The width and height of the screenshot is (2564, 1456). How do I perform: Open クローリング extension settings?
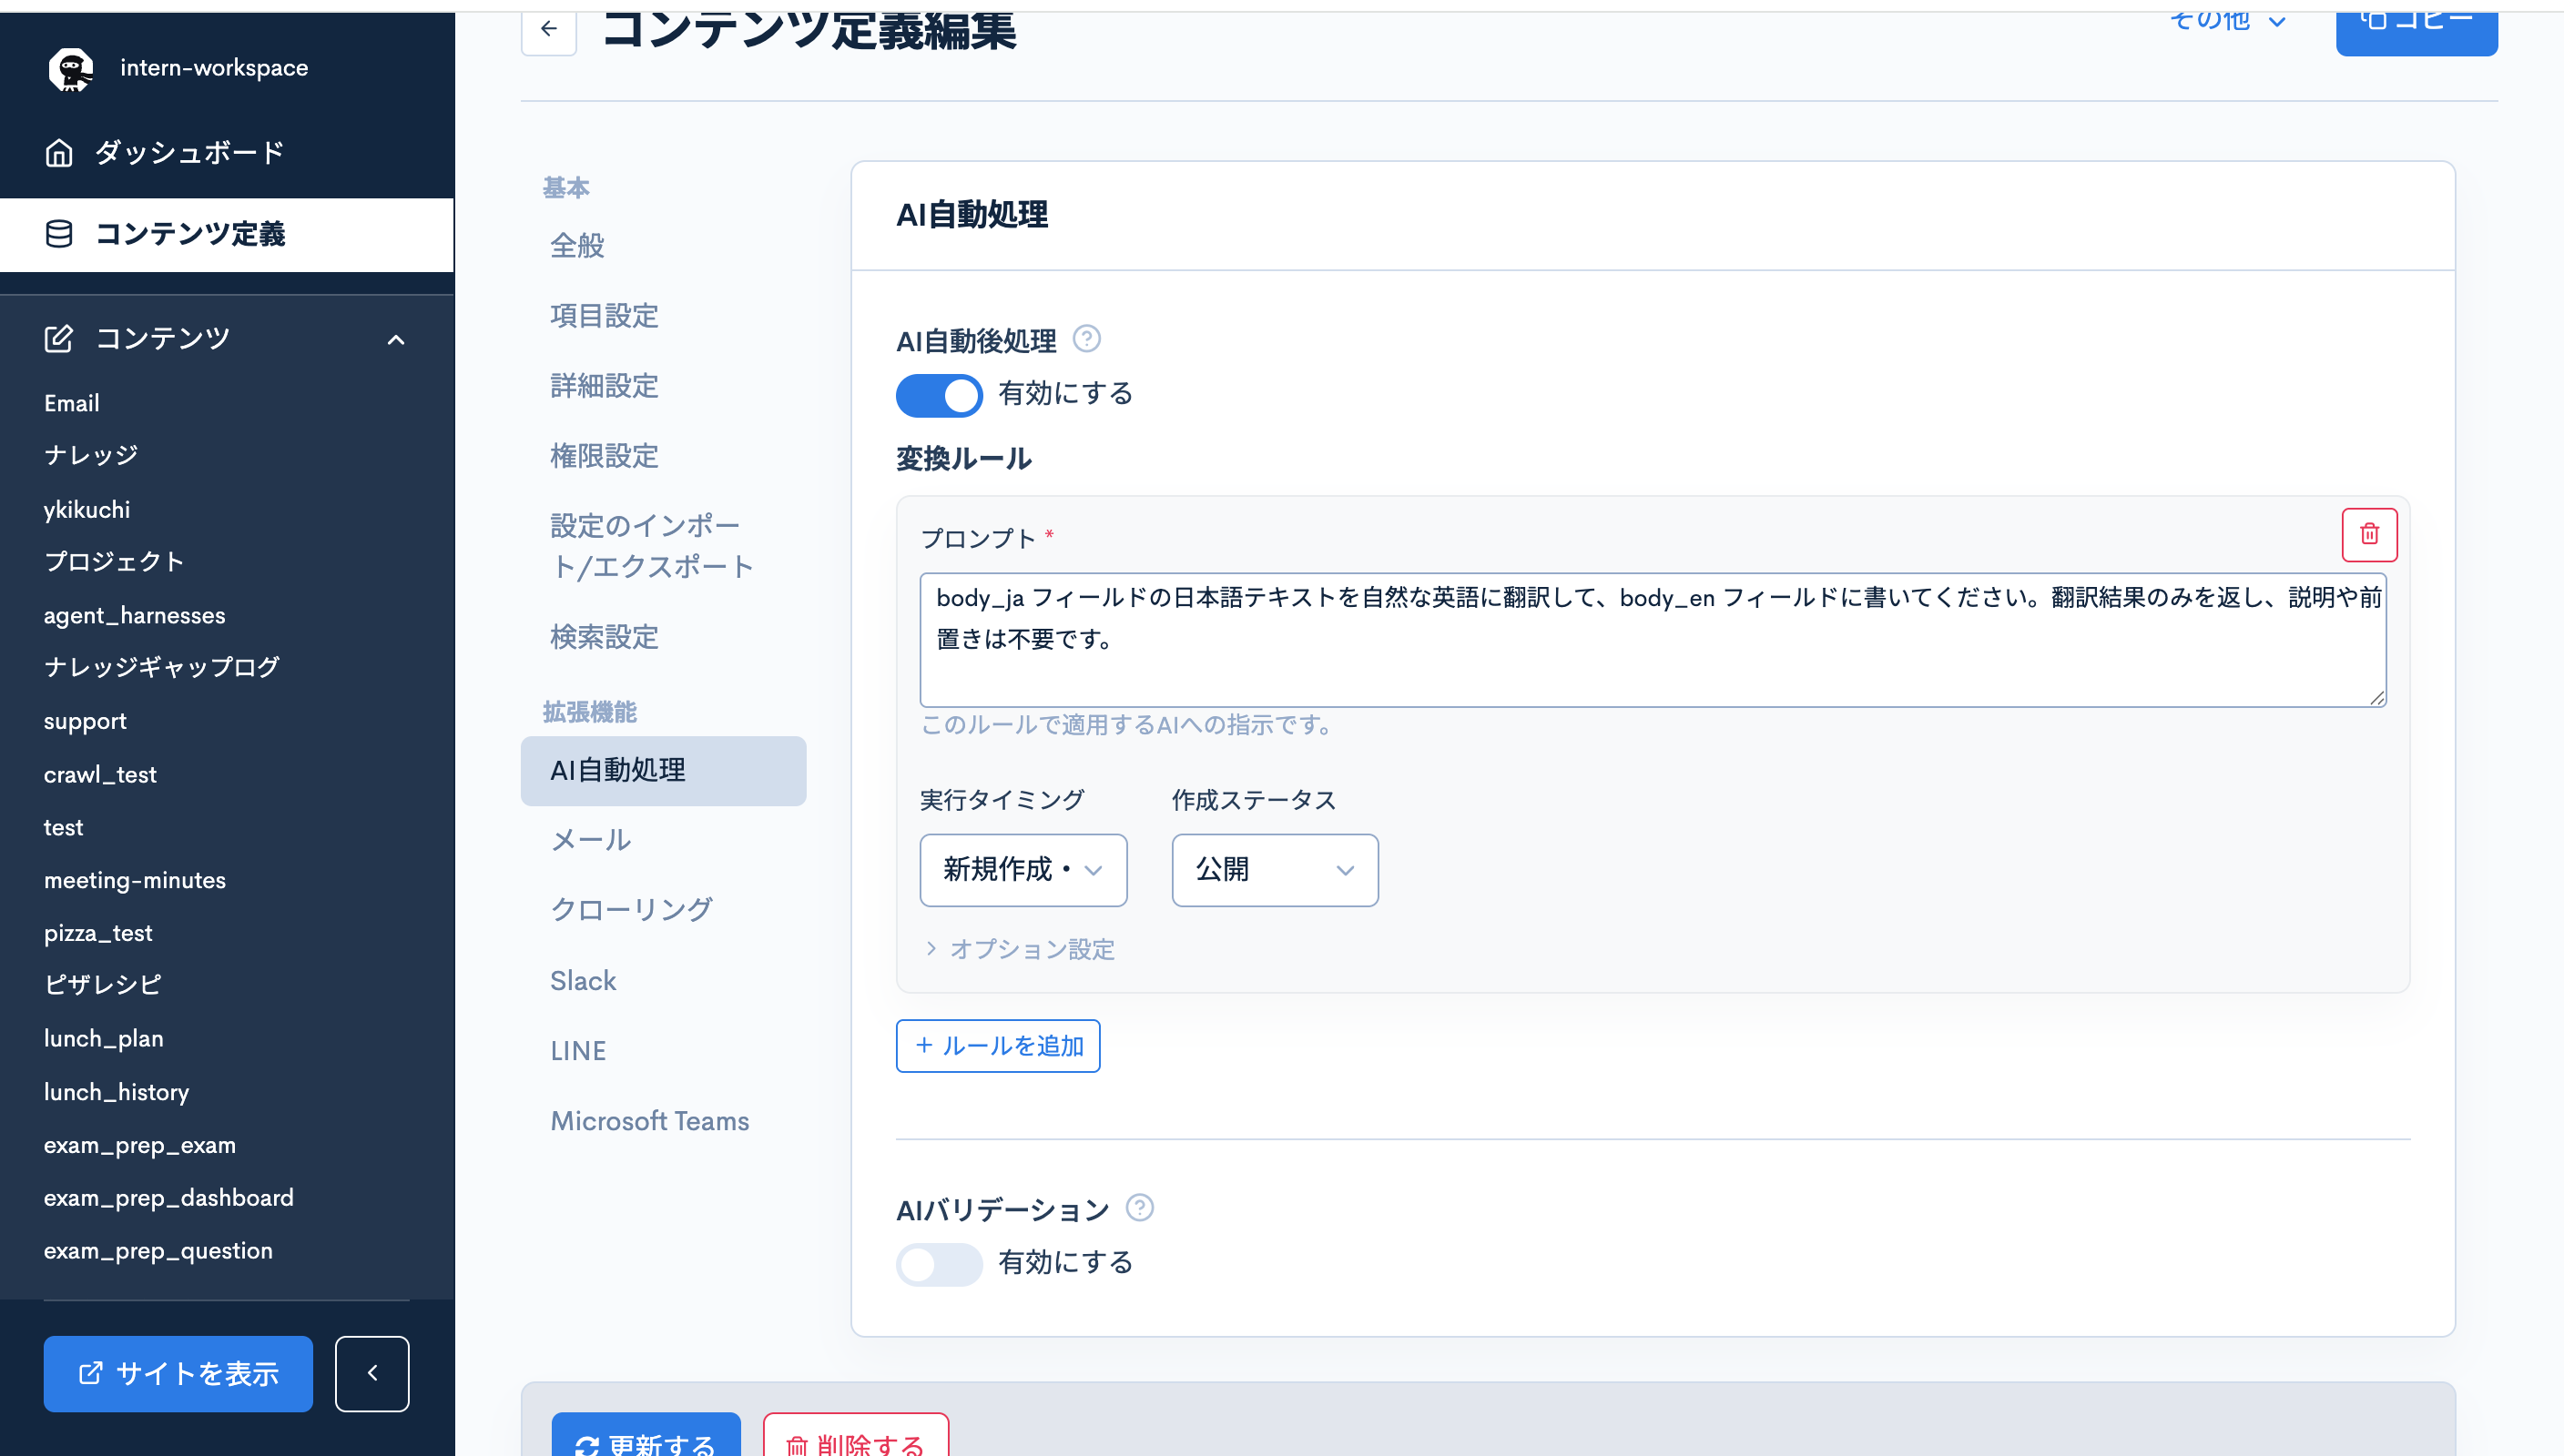(x=631, y=910)
